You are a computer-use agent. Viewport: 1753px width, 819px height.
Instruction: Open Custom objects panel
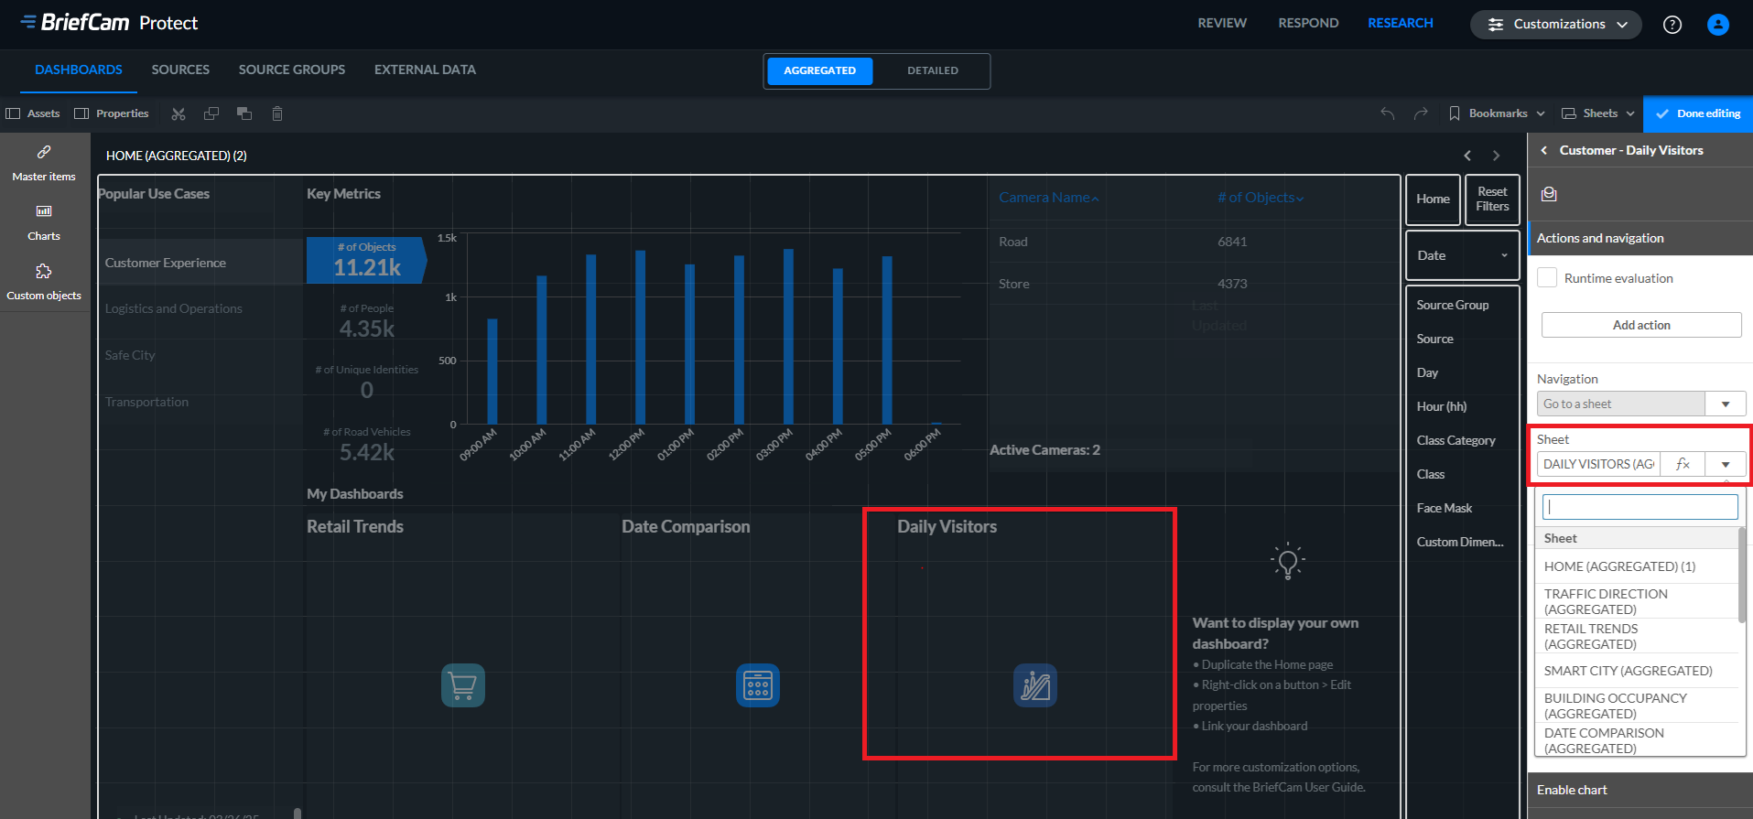(44, 282)
